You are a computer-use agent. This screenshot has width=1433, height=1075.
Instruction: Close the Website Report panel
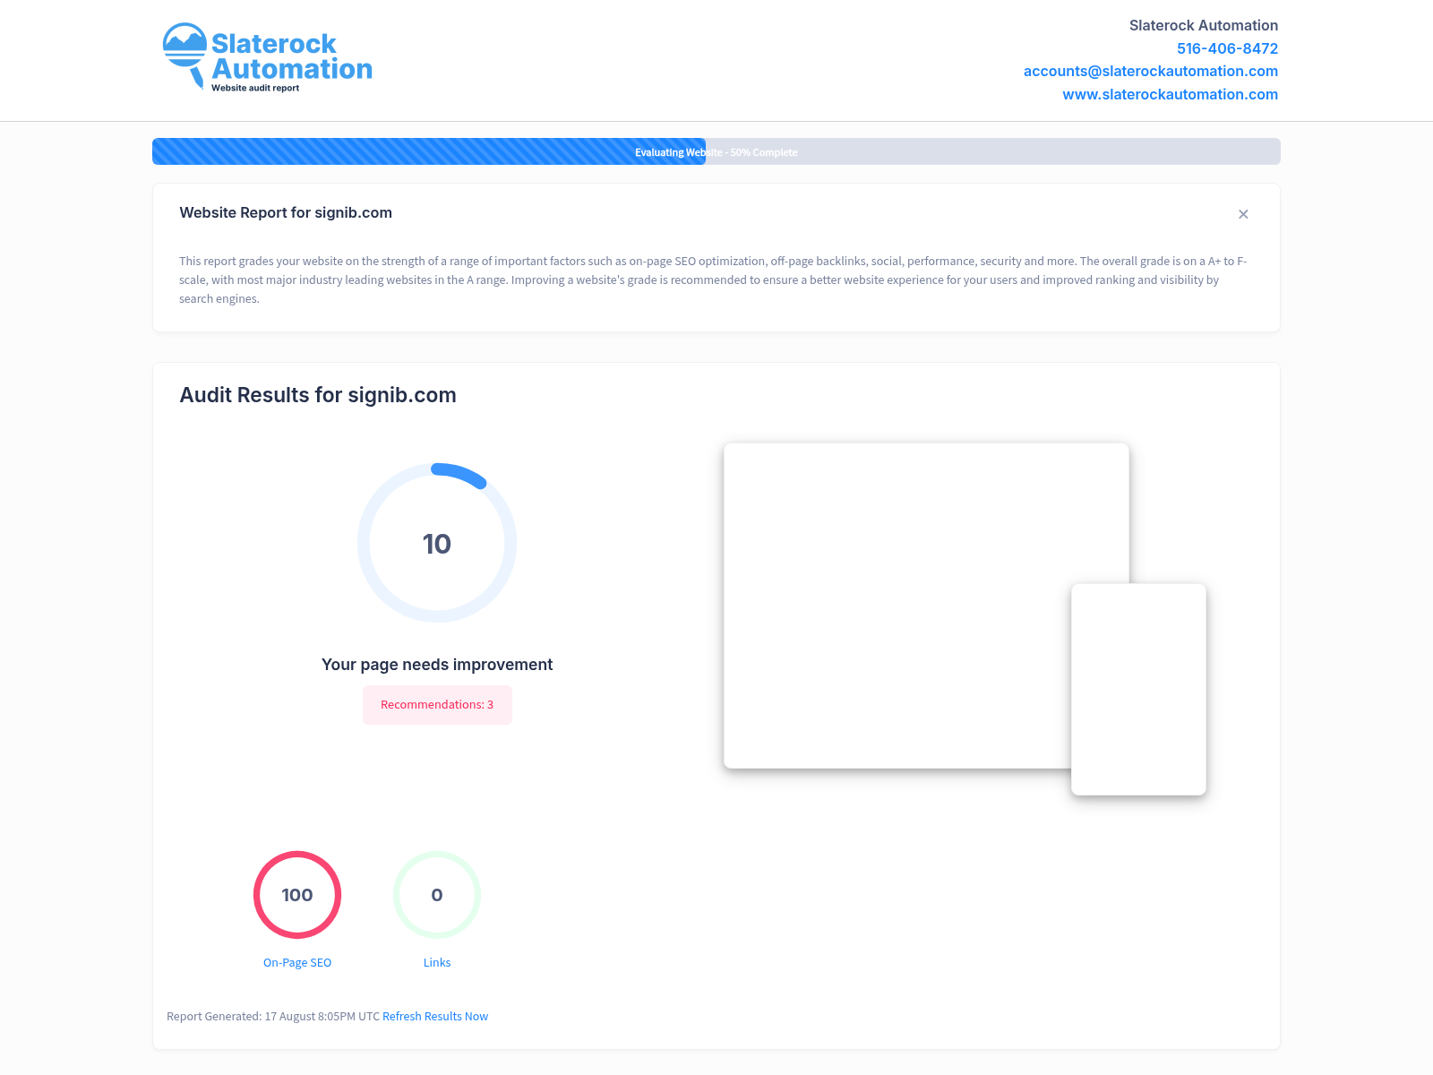[1243, 214]
